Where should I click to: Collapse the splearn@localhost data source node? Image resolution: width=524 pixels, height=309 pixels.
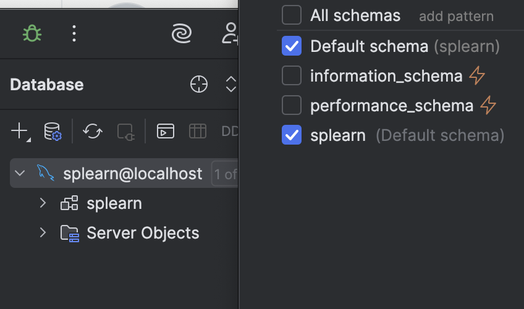[x=20, y=173]
